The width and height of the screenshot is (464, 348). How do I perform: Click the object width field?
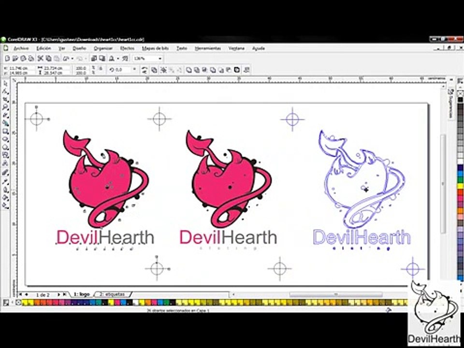57,68
